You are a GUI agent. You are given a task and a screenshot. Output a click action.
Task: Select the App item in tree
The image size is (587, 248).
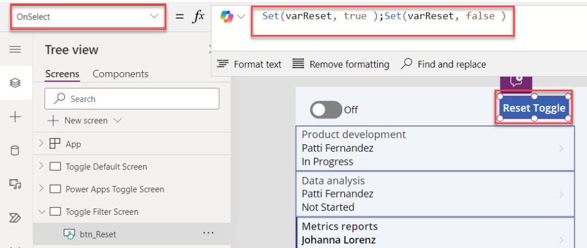point(73,144)
